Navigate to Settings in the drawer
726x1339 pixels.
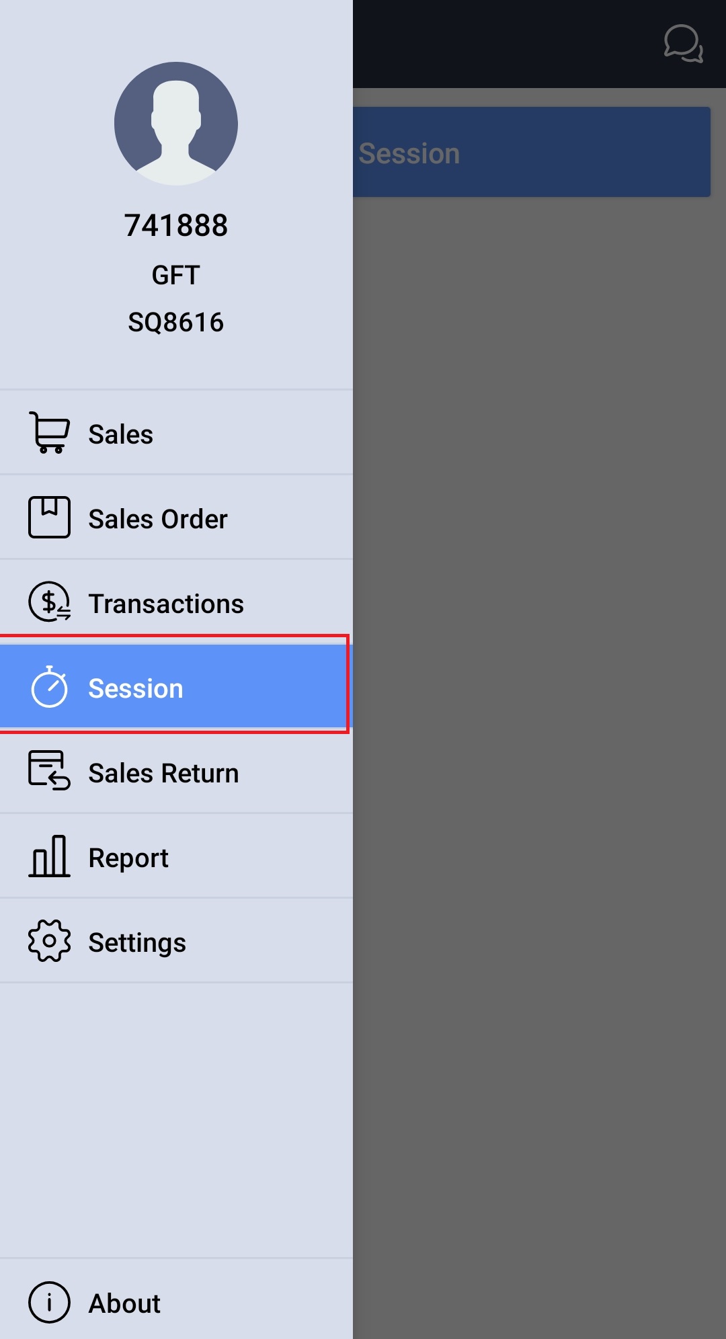(x=137, y=942)
